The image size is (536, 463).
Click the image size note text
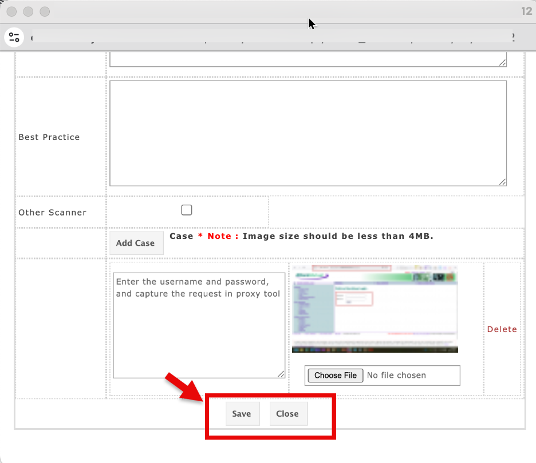pyautogui.click(x=338, y=236)
